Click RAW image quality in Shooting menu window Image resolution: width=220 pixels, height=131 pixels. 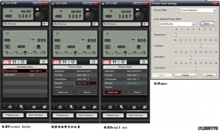click(21, 47)
